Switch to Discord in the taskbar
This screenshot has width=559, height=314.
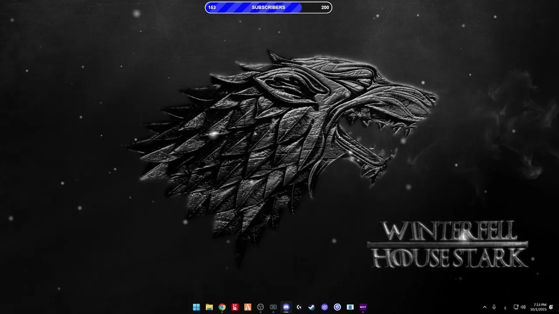286,307
